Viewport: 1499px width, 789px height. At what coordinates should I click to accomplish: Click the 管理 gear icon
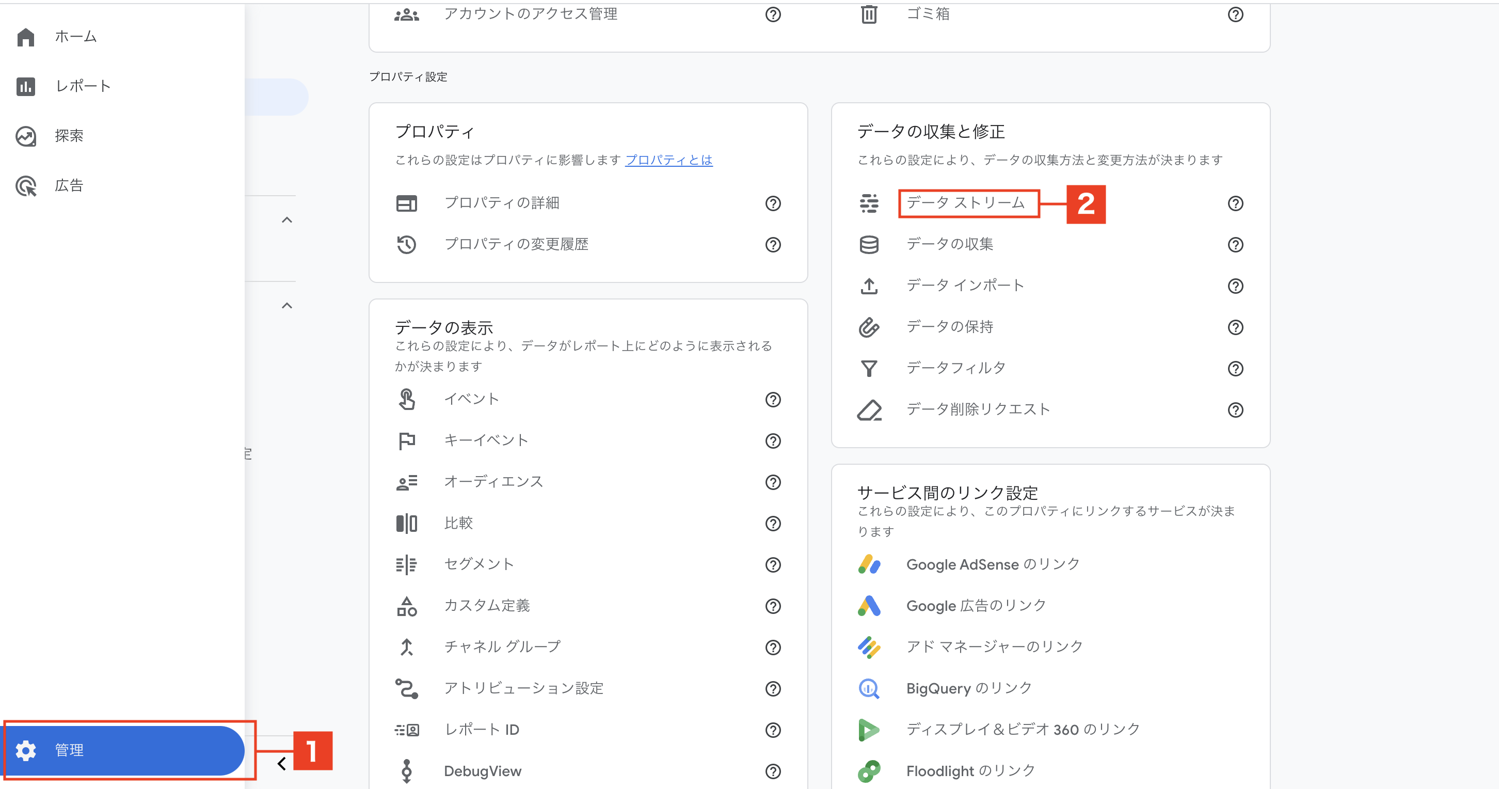(26, 750)
